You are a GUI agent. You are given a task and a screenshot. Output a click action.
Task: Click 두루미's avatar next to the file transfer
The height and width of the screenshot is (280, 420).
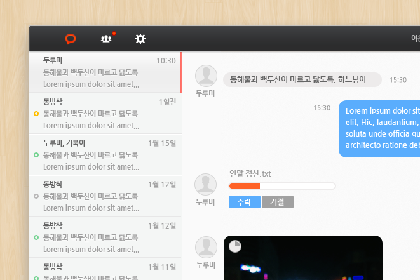[x=206, y=183]
